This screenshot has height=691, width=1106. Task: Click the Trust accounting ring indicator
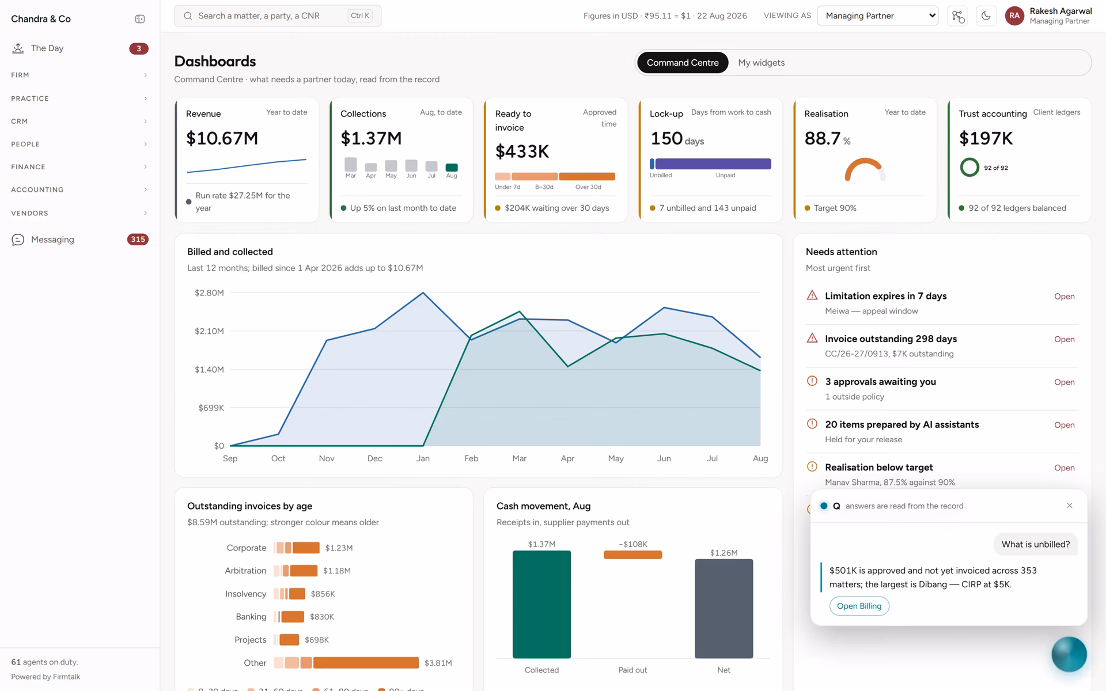tap(969, 168)
